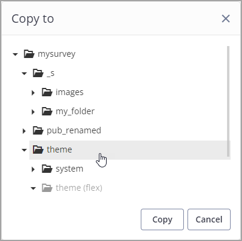Image resolution: width=242 pixels, height=241 pixels.
Task: Select the my_folder label
Action: pos(75,111)
